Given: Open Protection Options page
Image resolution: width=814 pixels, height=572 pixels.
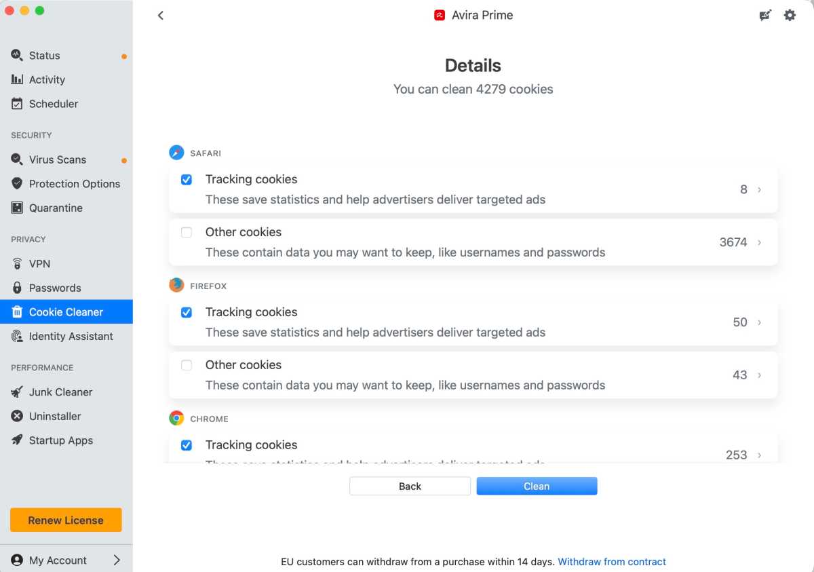Looking at the screenshot, I should (66, 184).
